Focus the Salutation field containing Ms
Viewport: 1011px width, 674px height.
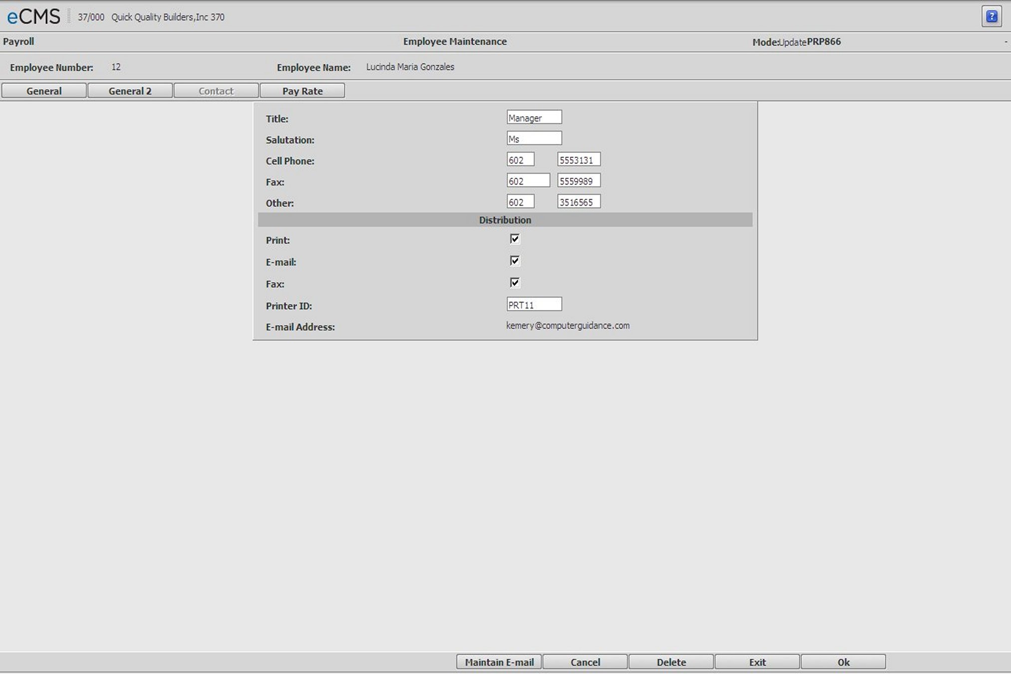(534, 138)
